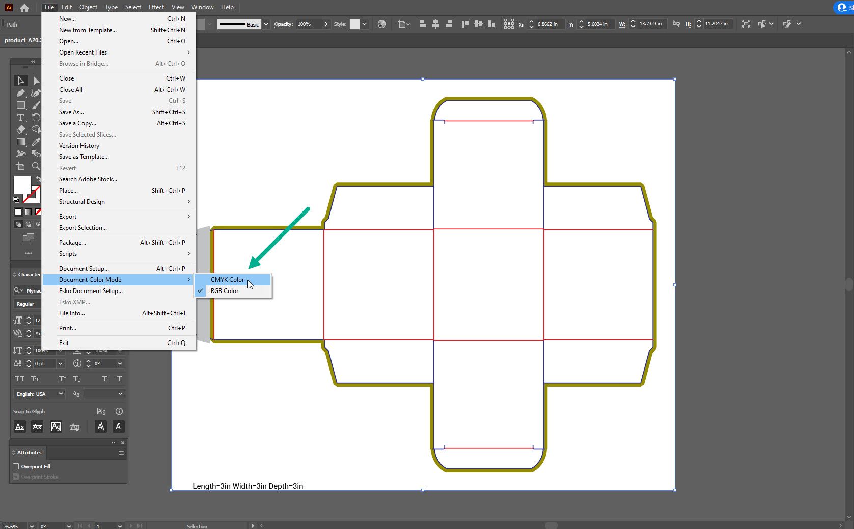Select the Zoom tool
This screenshot has height=529, width=854.
(36, 166)
